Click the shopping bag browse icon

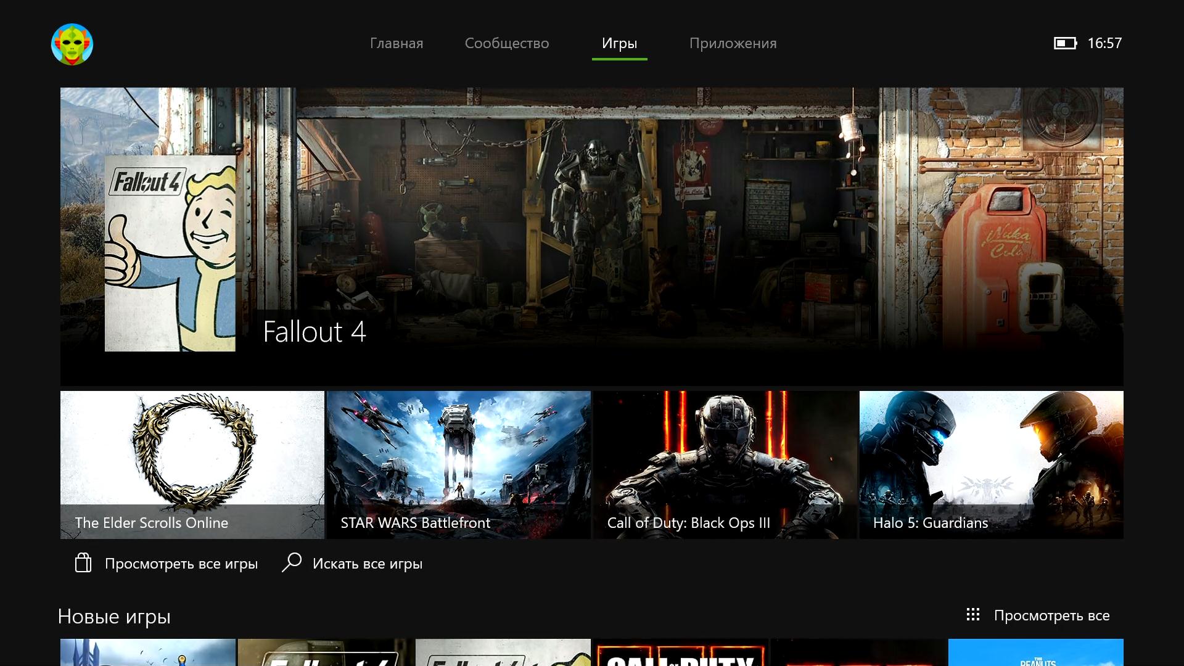point(83,563)
